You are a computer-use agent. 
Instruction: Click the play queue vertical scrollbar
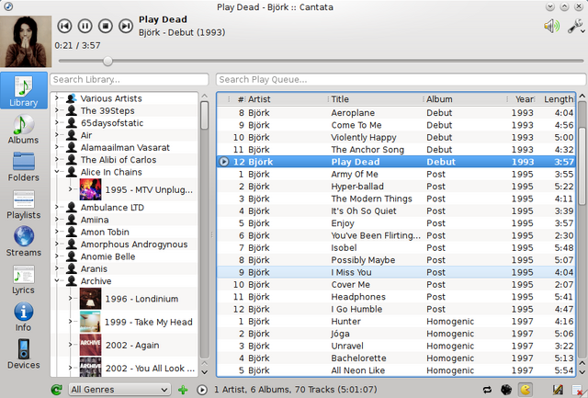[x=582, y=165]
